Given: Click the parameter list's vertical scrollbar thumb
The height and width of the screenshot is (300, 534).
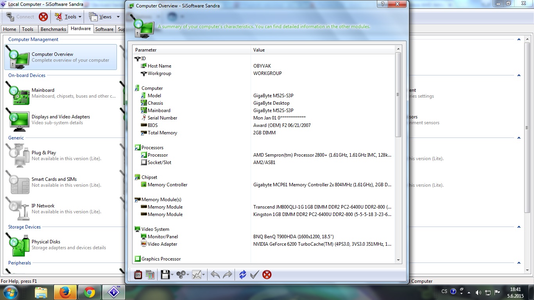Looking at the screenshot, I should pos(398,95).
